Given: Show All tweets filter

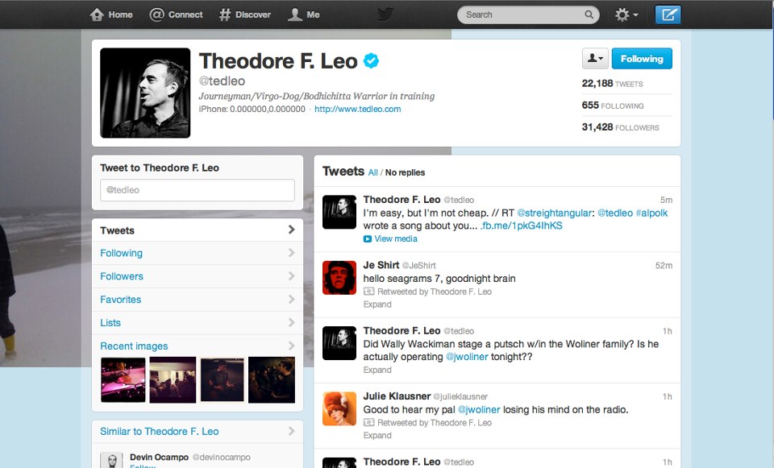Looking at the screenshot, I should (x=372, y=172).
